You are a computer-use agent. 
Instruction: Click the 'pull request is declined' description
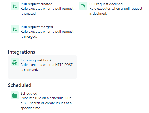[x=116, y=11]
